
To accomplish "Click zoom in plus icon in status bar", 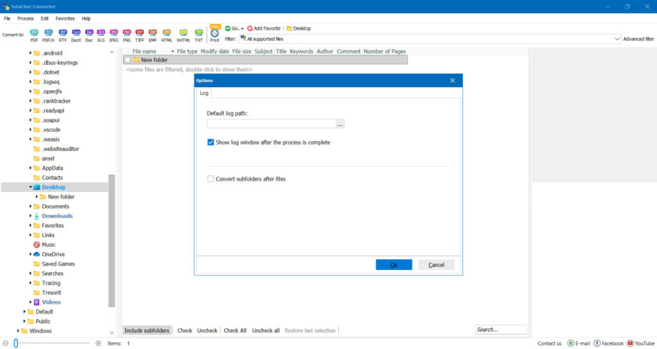I will tap(98, 343).
